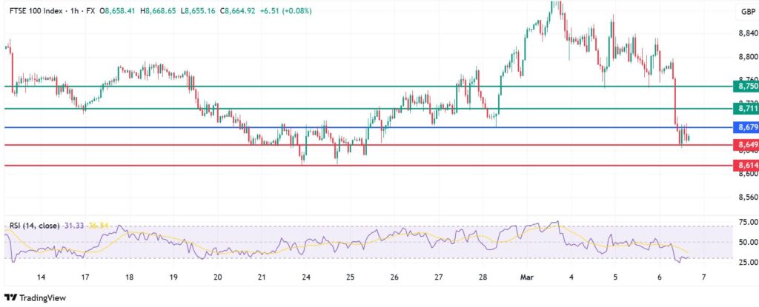Click the red 8,614 price label
The height and width of the screenshot is (307, 759).
coord(745,165)
